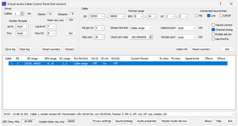Open the Cable info button
Image resolution: width=238 pixels, height=126 pixels.
click(x=182, y=49)
